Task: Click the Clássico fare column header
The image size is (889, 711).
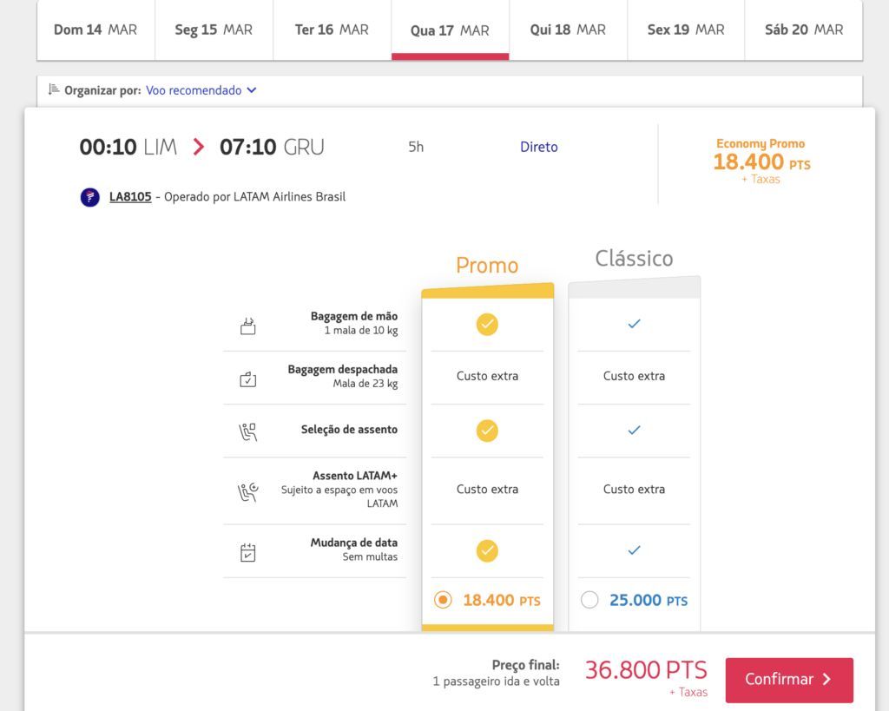Action: click(634, 259)
